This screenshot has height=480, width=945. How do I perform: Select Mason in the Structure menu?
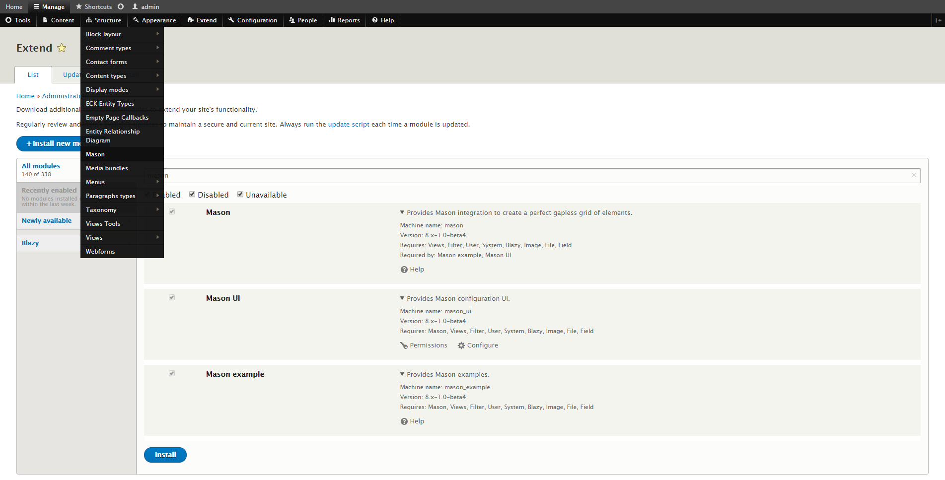click(x=95, y=154)
